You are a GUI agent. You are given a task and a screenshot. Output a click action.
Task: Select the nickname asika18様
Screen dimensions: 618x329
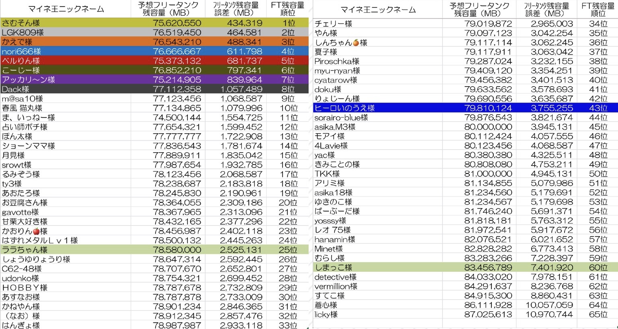click(334, 192)
